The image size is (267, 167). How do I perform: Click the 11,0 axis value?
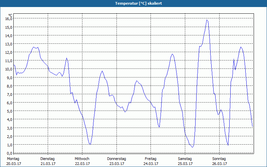9,61
